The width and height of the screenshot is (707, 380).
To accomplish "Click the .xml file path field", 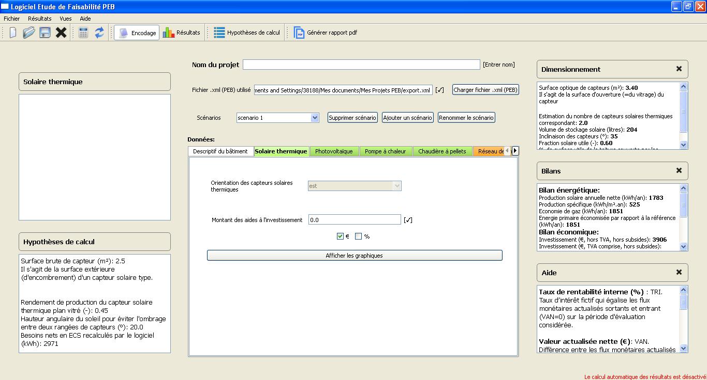I will [343, 90].
